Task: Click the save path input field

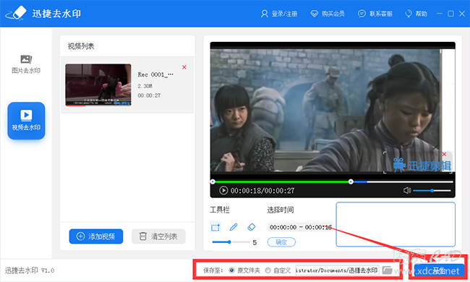Action: point(337,270)
